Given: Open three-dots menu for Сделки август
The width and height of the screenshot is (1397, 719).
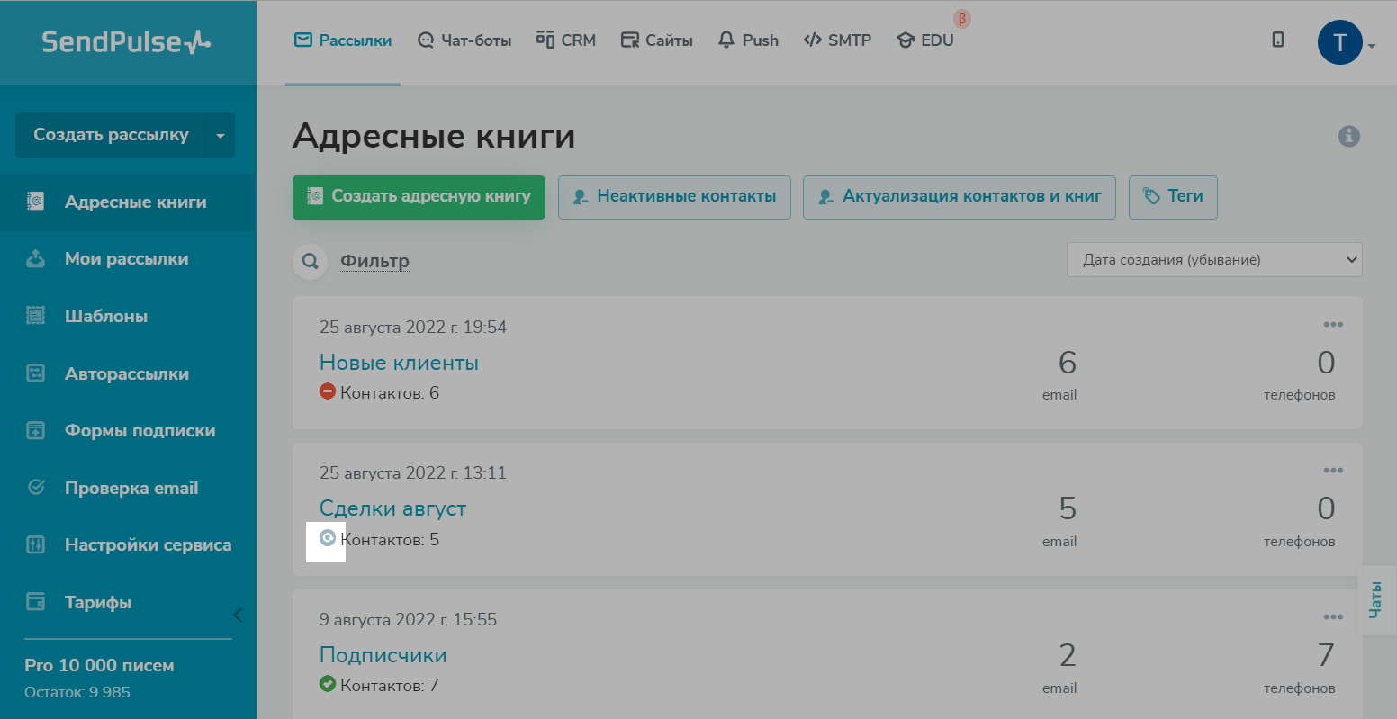Looking at the screenshot, I should (x=1332, y=471).
